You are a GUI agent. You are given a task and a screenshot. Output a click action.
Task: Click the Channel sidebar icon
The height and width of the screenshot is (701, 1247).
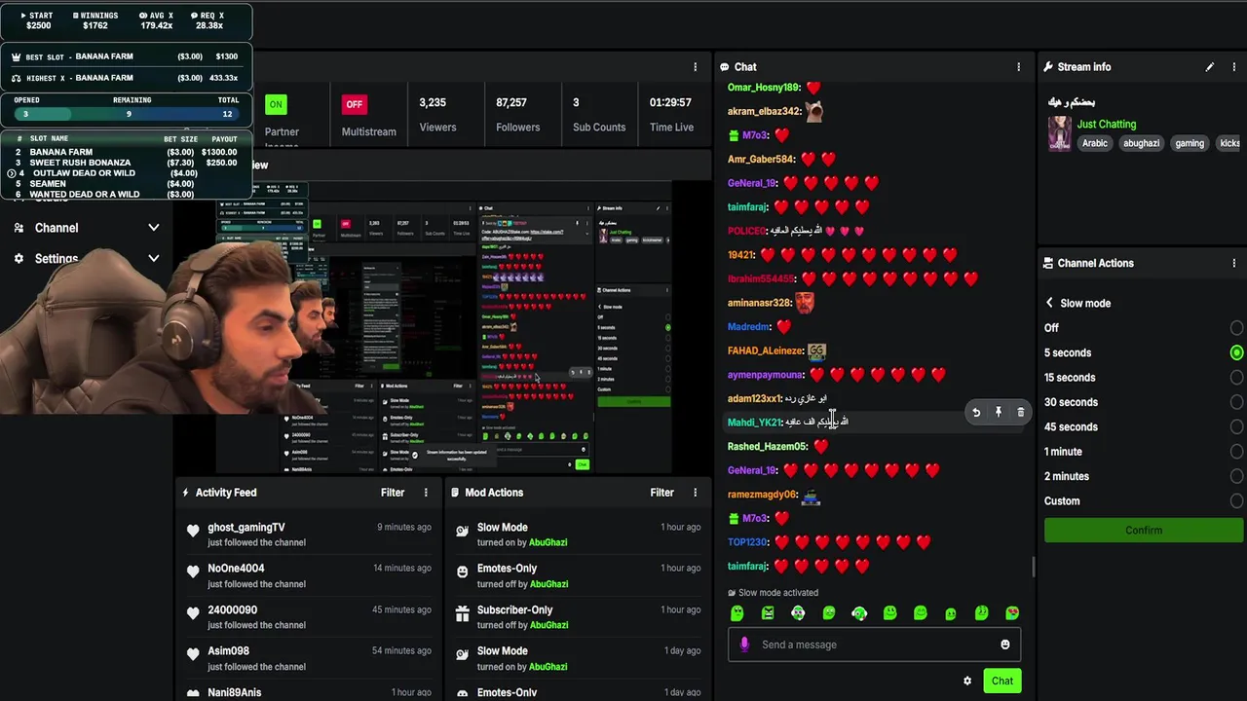pyautogui.click(x=19, y=228)
